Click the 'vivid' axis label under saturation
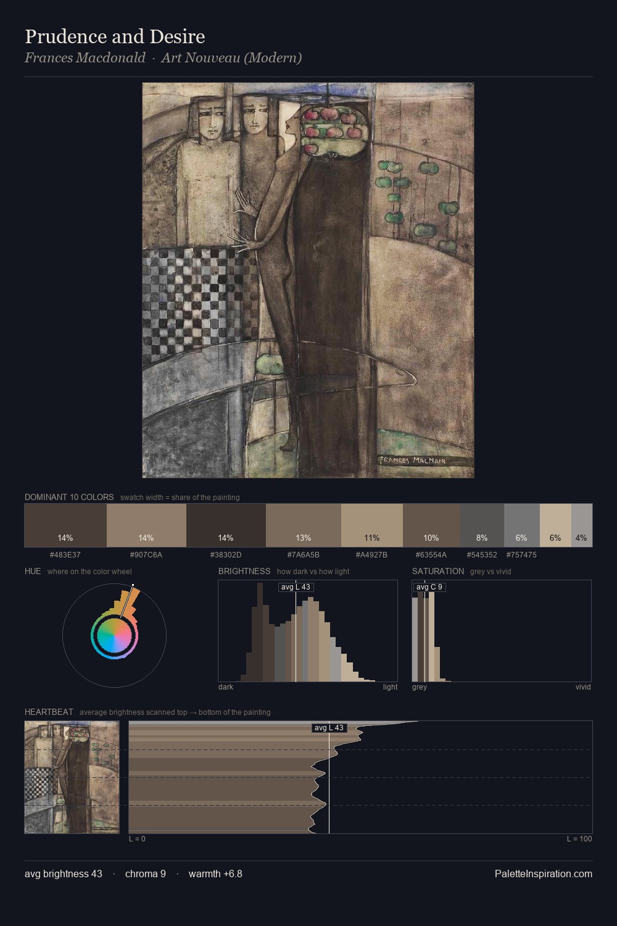The image size is (617, 926). coord(583,686)
